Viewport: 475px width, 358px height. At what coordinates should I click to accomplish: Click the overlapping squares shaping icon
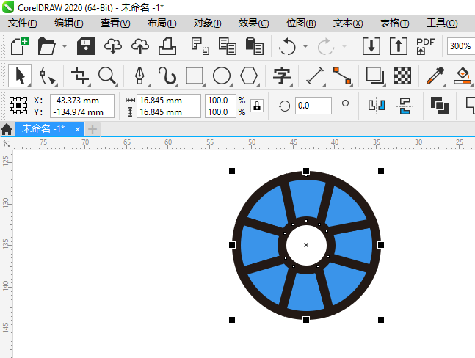coord(440,106)
